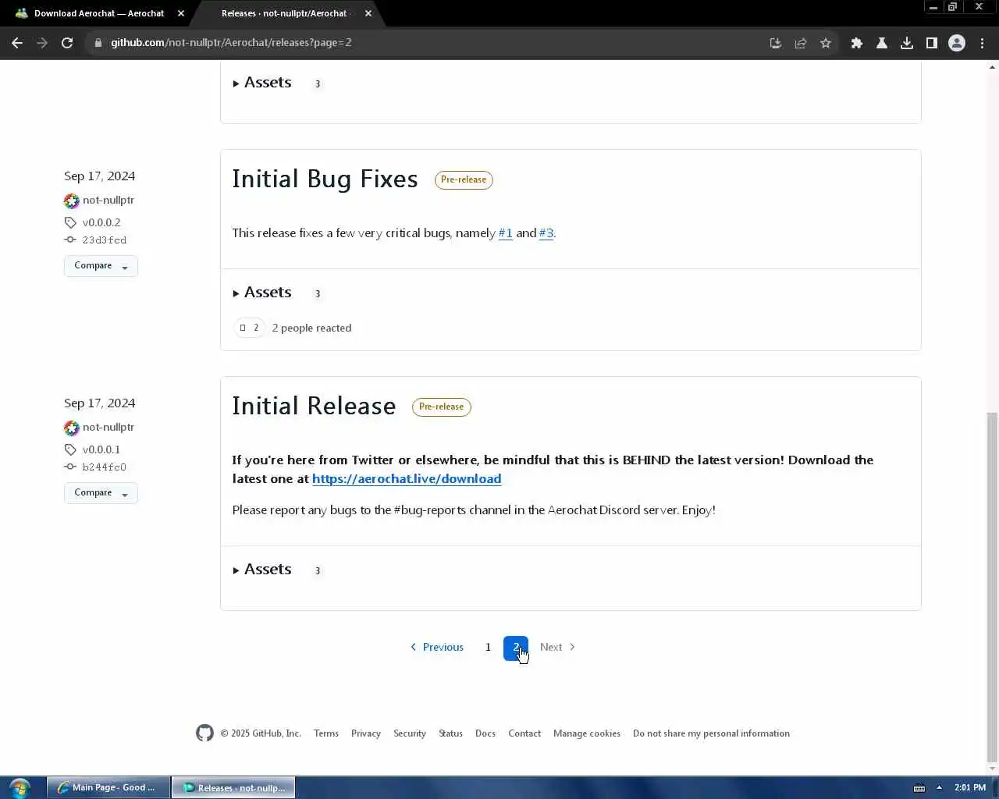This screenshot has height=799, width=999.
Task: Toggle the browser side panel icon
Action: 932,43
